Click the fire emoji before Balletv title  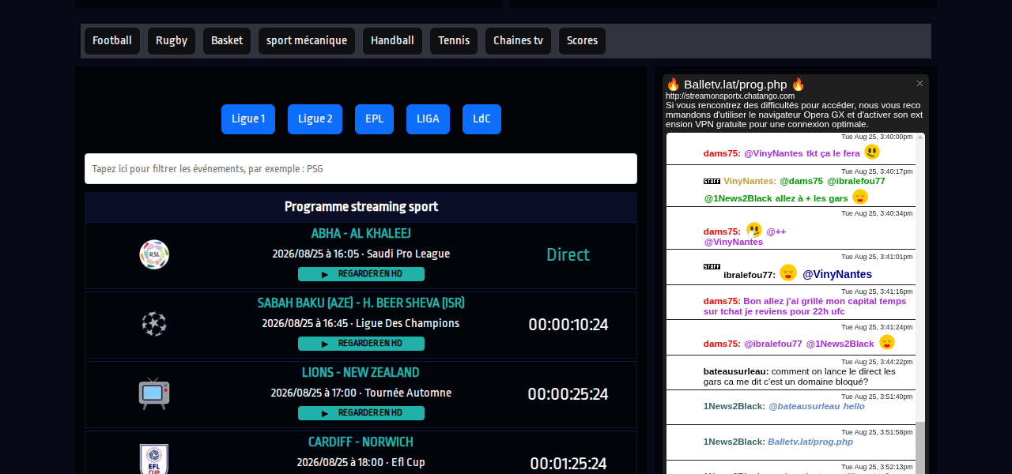[x=673, y=84]
